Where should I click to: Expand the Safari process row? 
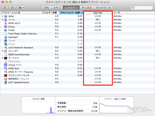tap(3, 16)
